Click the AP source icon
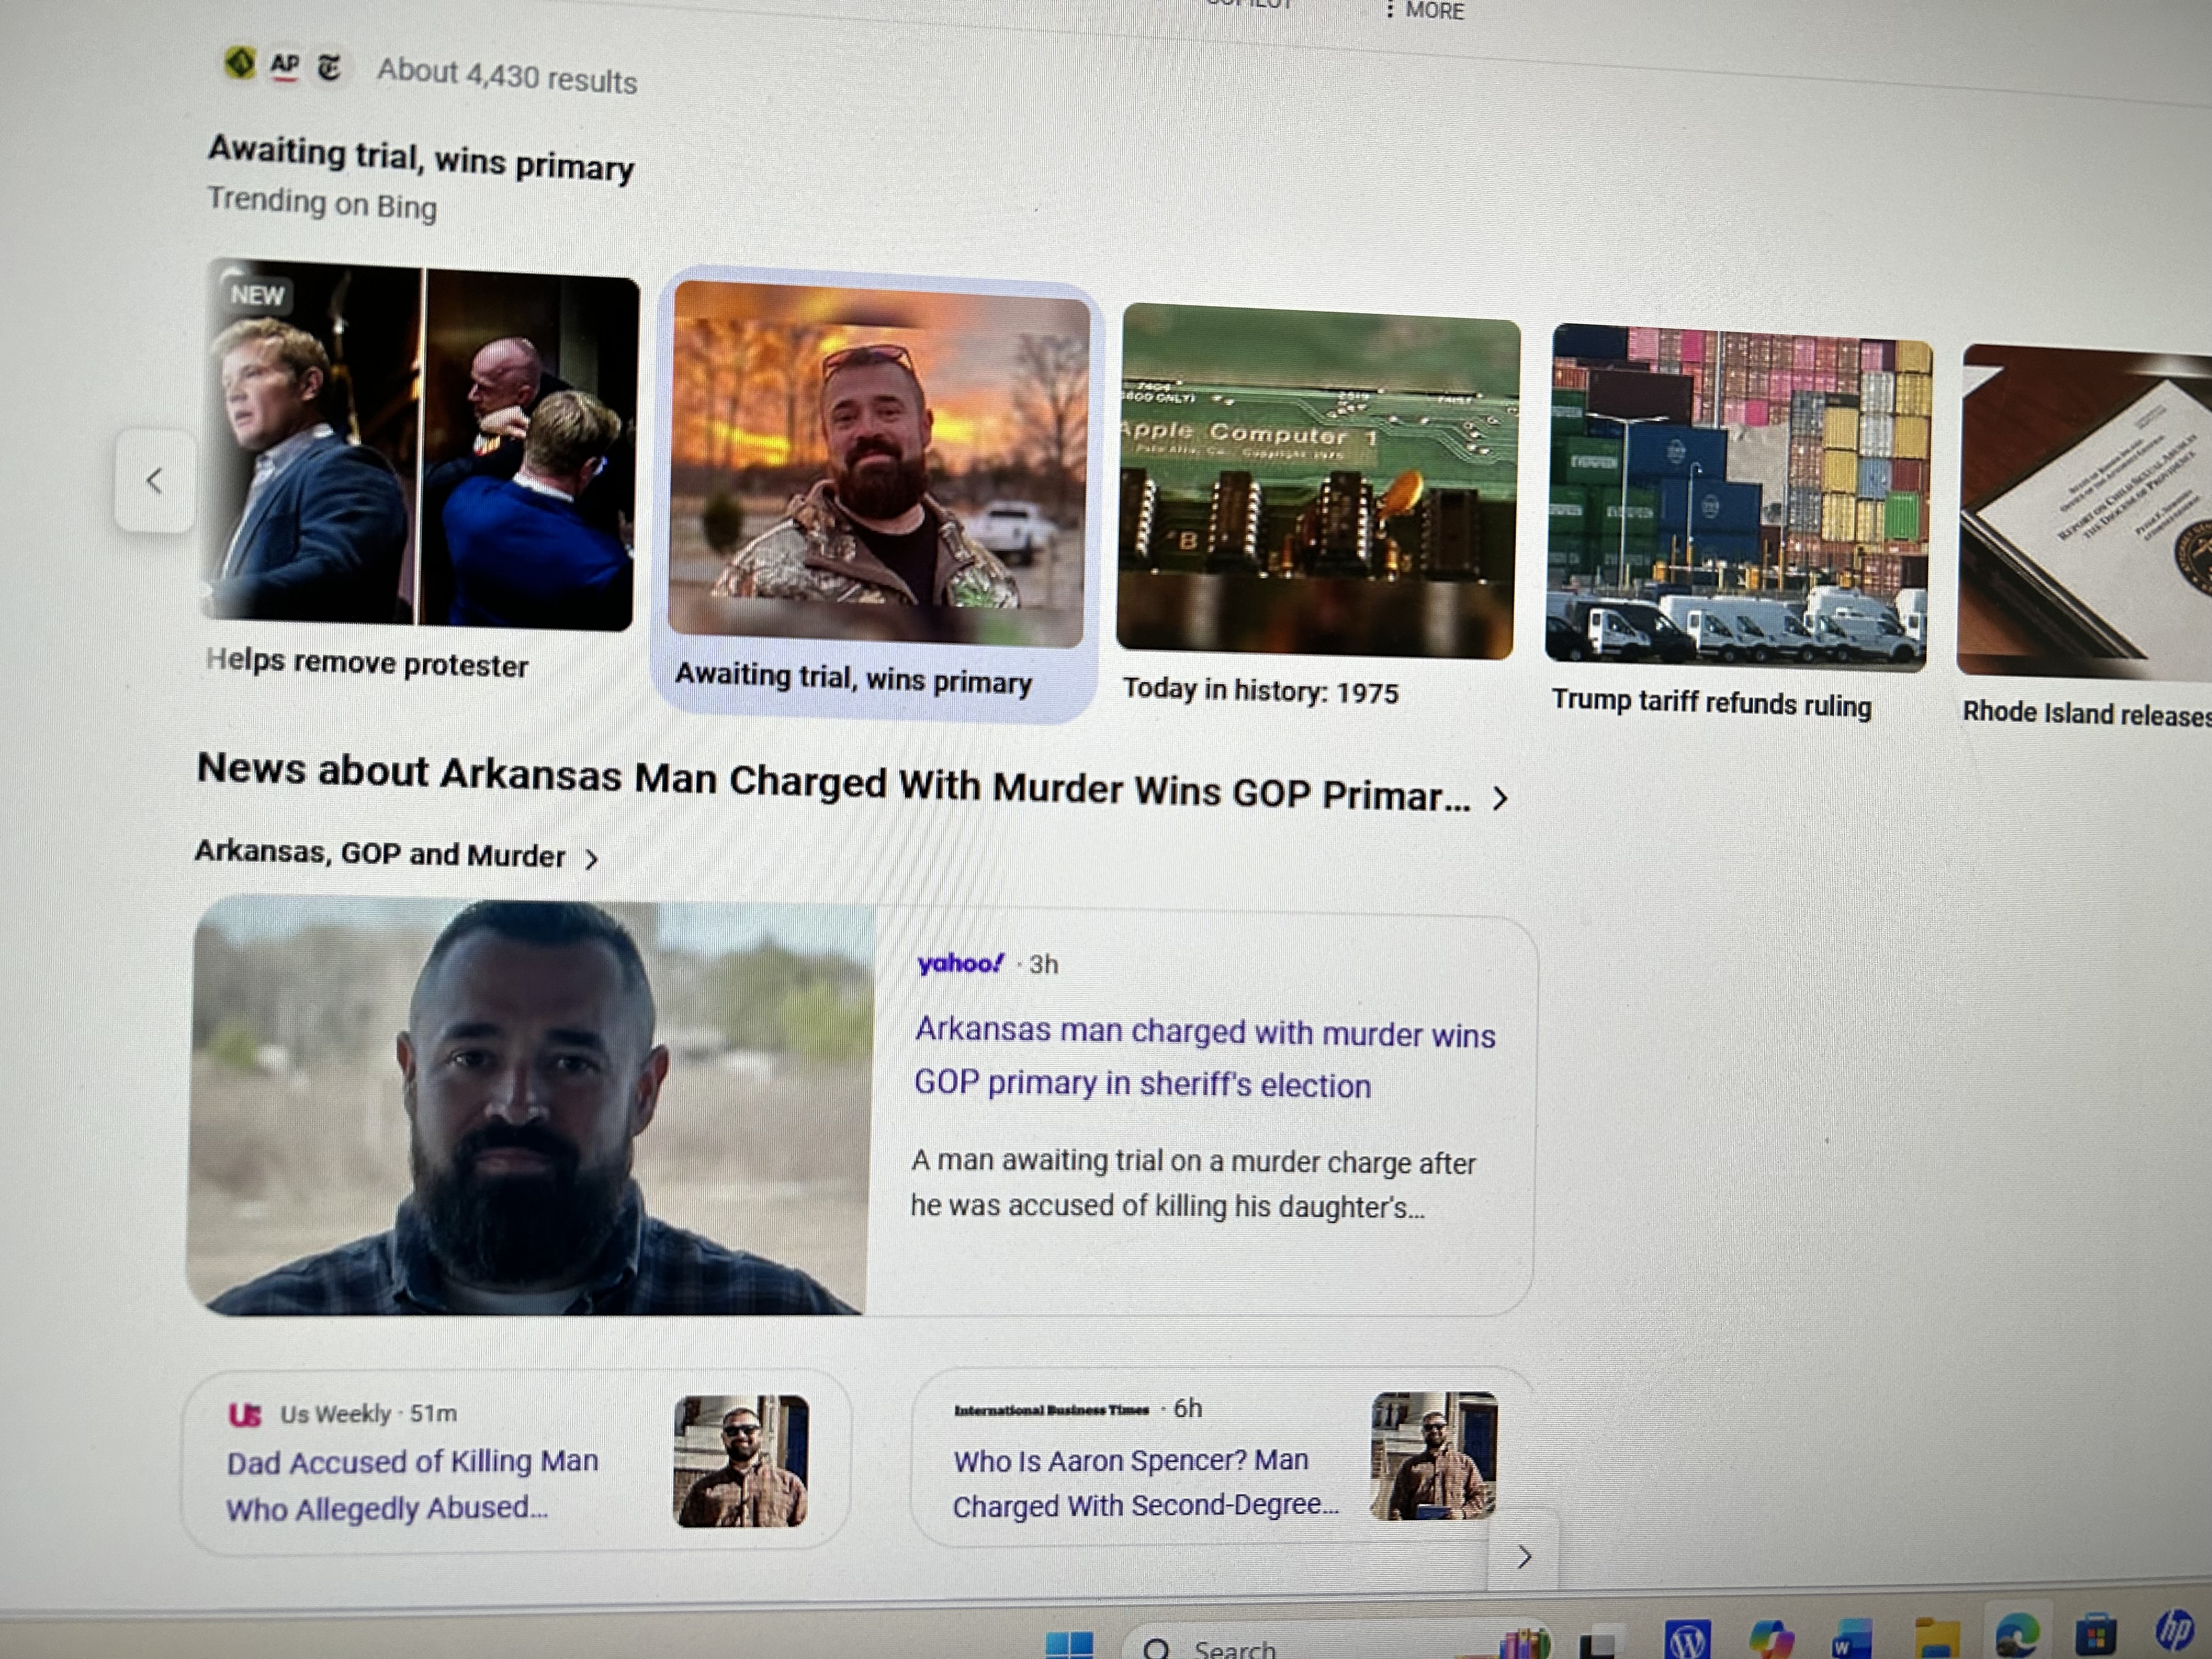 [x=285, y=66]
